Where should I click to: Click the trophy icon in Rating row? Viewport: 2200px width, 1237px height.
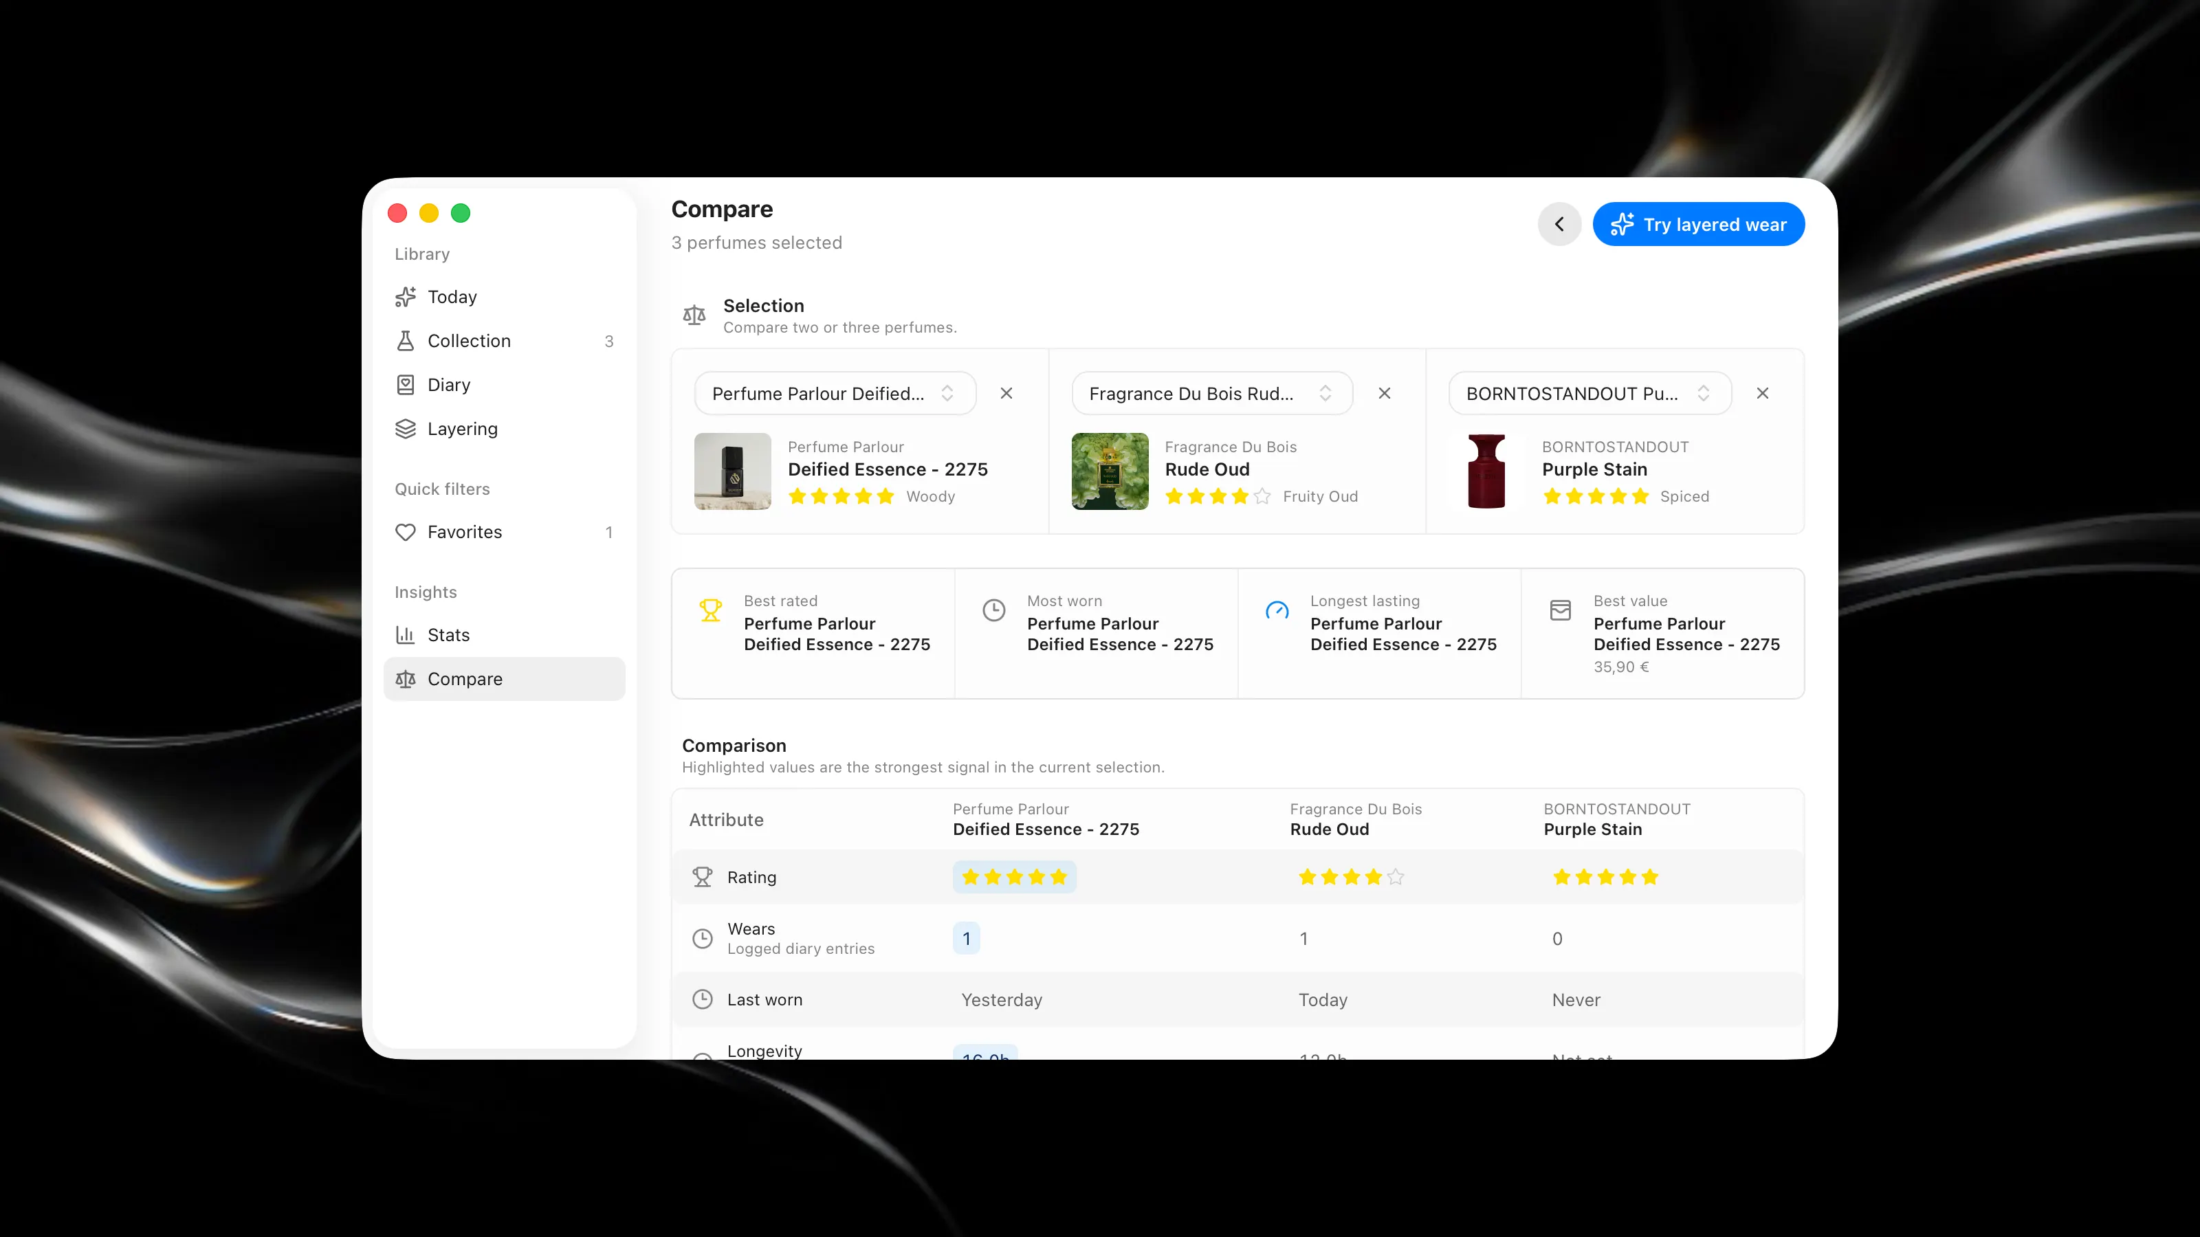click(x=702, y=877)
